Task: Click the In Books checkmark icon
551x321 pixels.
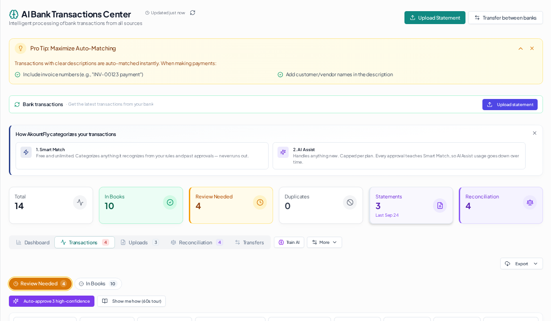Action: [170, 202]
